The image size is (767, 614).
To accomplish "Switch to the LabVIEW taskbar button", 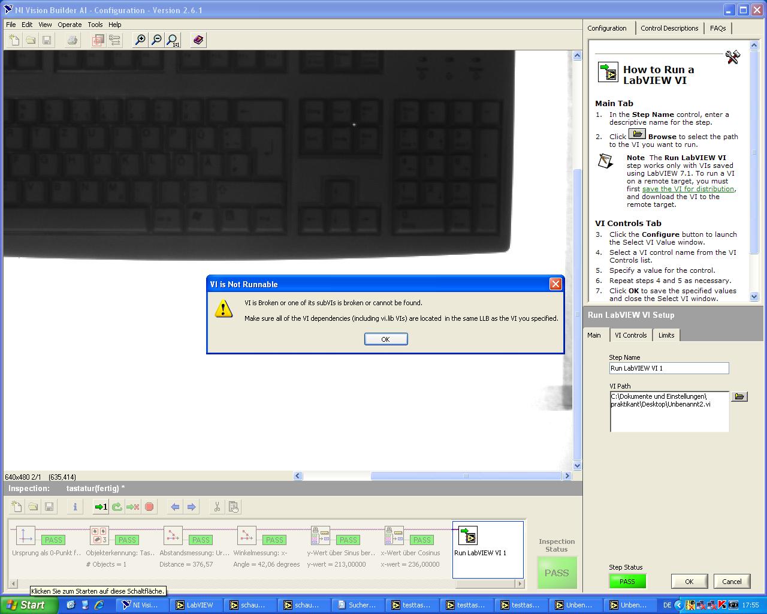I will point(195,605).
